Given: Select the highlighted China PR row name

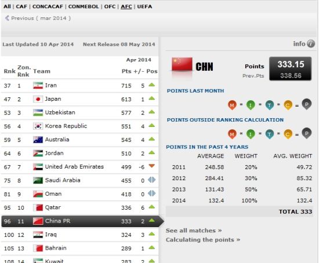Looking at the screenshot, I should [x=57, y=221].
